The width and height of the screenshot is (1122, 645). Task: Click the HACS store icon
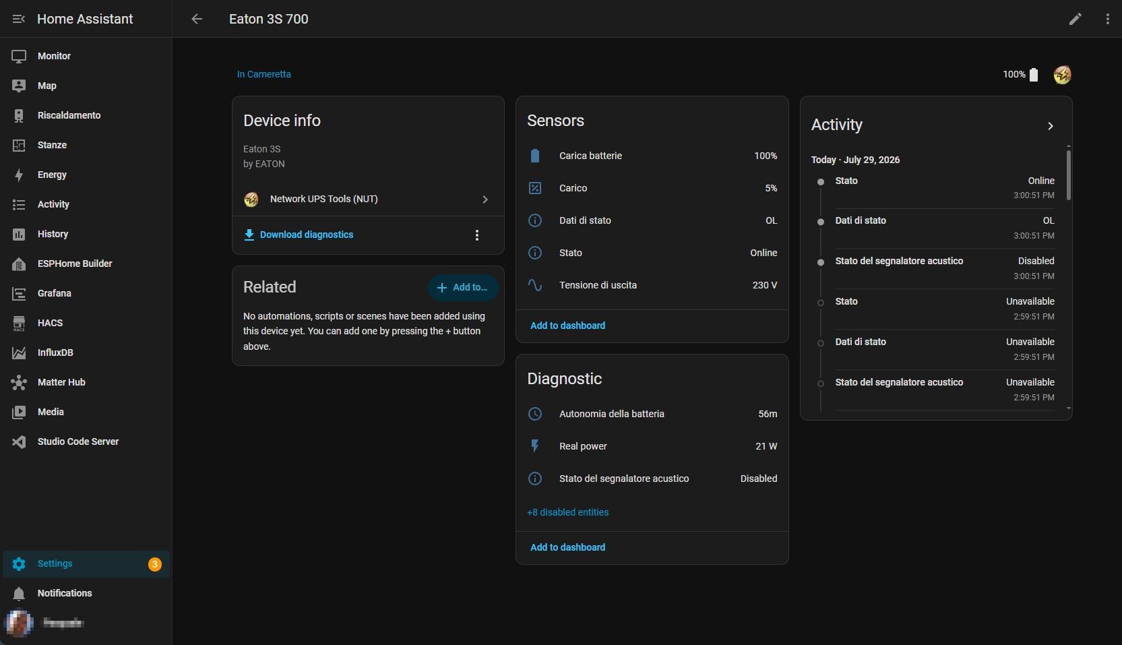(x=19, y=323)
